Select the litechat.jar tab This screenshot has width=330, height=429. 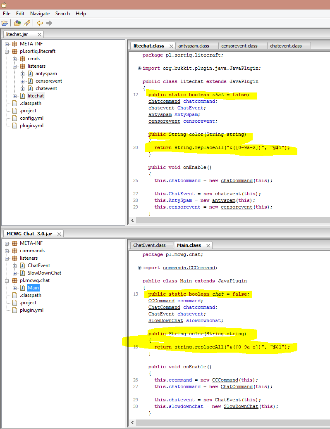[x=17, y=34]
